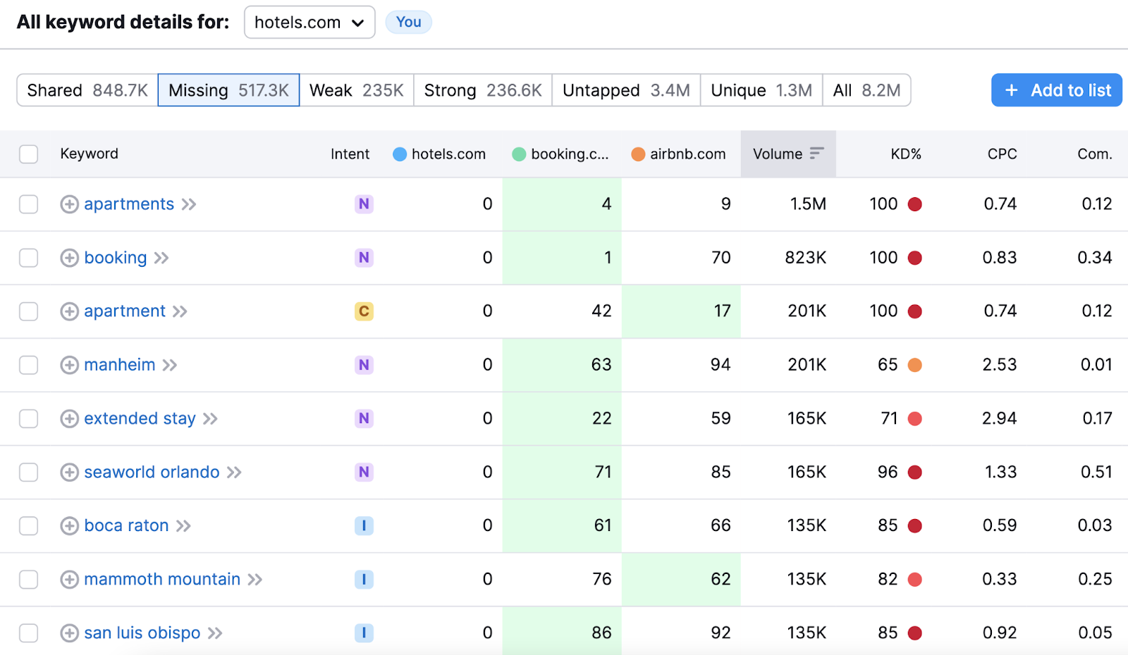This screenshot has width=1128, height=655.
Task: Click the Volume sort icon
Action: 816,154
